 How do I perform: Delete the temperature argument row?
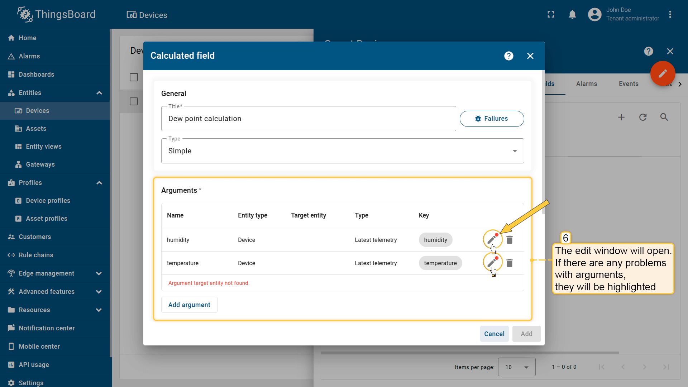(509, 263)
